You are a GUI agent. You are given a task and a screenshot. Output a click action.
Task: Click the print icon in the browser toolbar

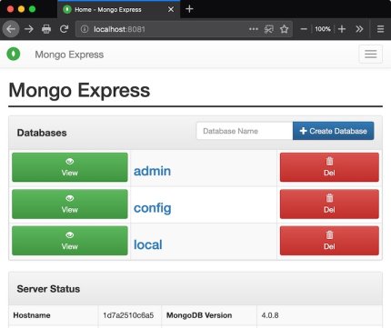pos(46,29)
